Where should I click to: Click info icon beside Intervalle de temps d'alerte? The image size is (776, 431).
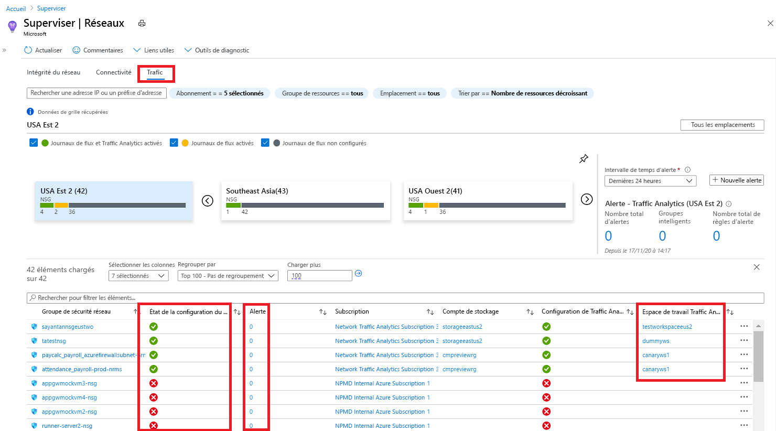click(x=687, y=170)
